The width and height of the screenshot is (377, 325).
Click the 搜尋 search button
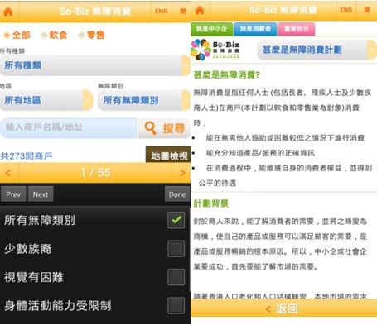pyautogui.click(x=164, y=128)
